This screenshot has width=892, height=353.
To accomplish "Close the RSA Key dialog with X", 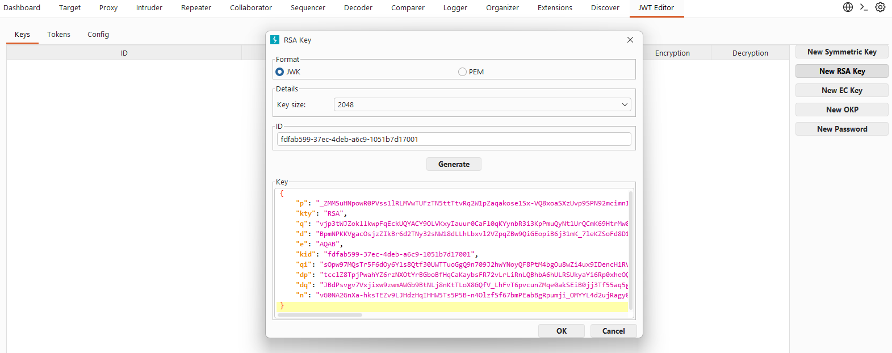I will [x=630, y=40].
